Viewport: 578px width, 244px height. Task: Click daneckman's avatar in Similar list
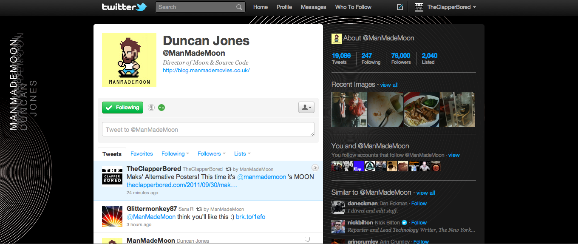click(x=338, y=207)
